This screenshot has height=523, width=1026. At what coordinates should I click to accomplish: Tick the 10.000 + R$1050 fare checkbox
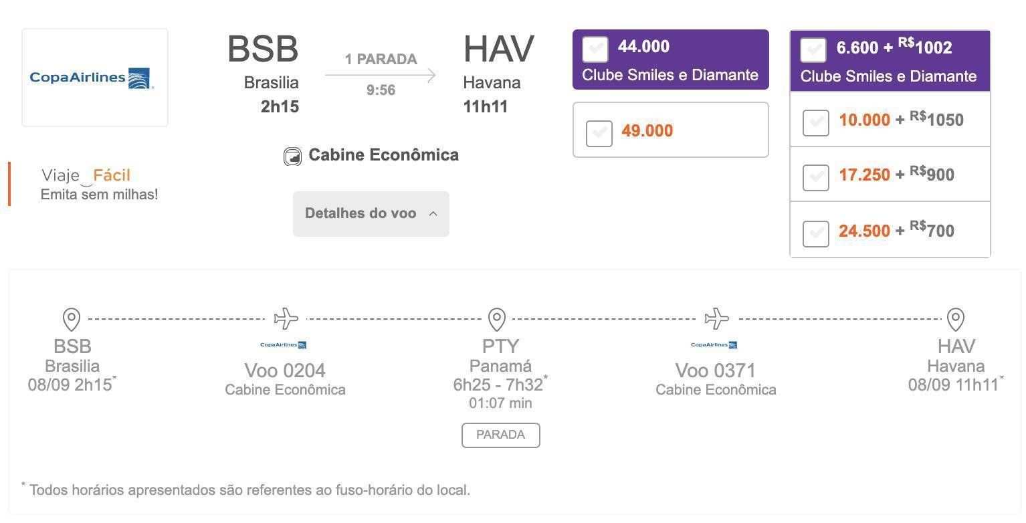tap(816, 123)
